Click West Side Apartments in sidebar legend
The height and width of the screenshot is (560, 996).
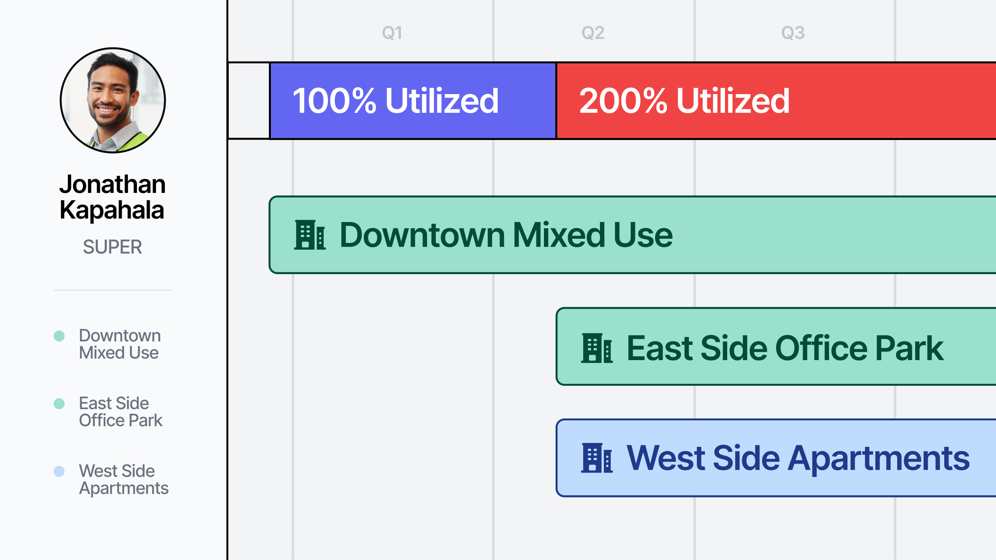pos(124,480)
